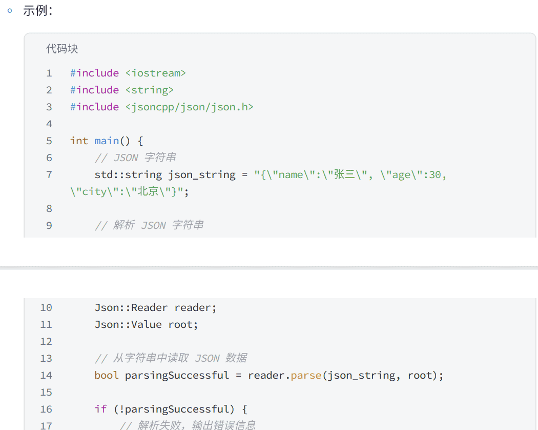Image resolution: width=538 pixels, height=430 pixels.
Task: Click the 代码块 label of code block
Action: click(x=62, y=48)
